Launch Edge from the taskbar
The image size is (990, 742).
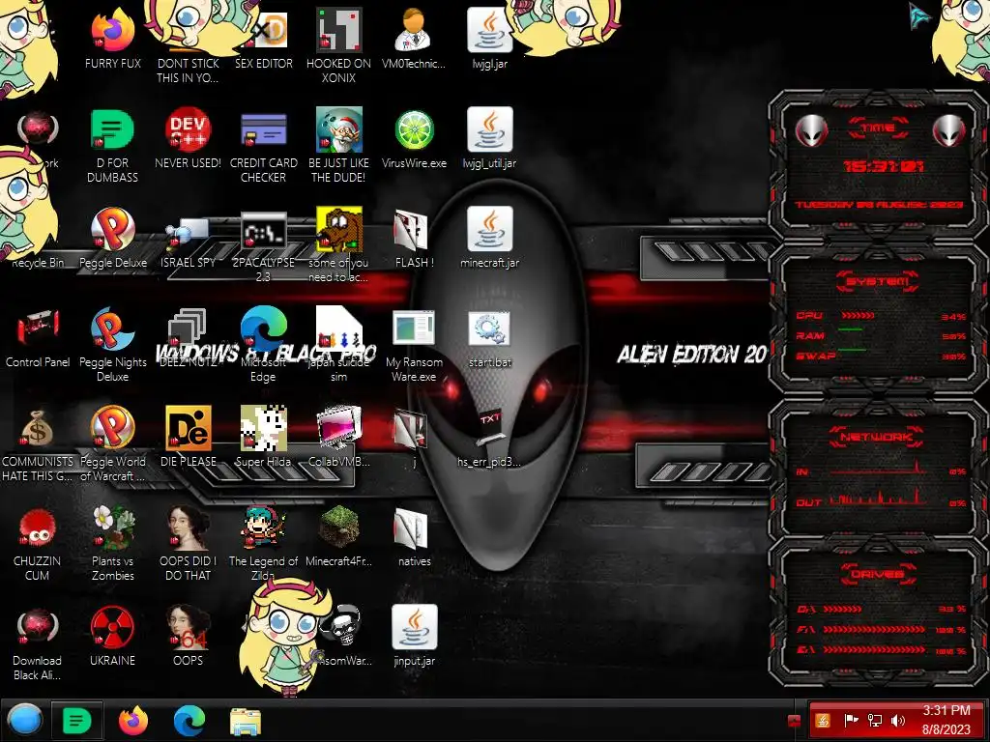click(189, 720)
